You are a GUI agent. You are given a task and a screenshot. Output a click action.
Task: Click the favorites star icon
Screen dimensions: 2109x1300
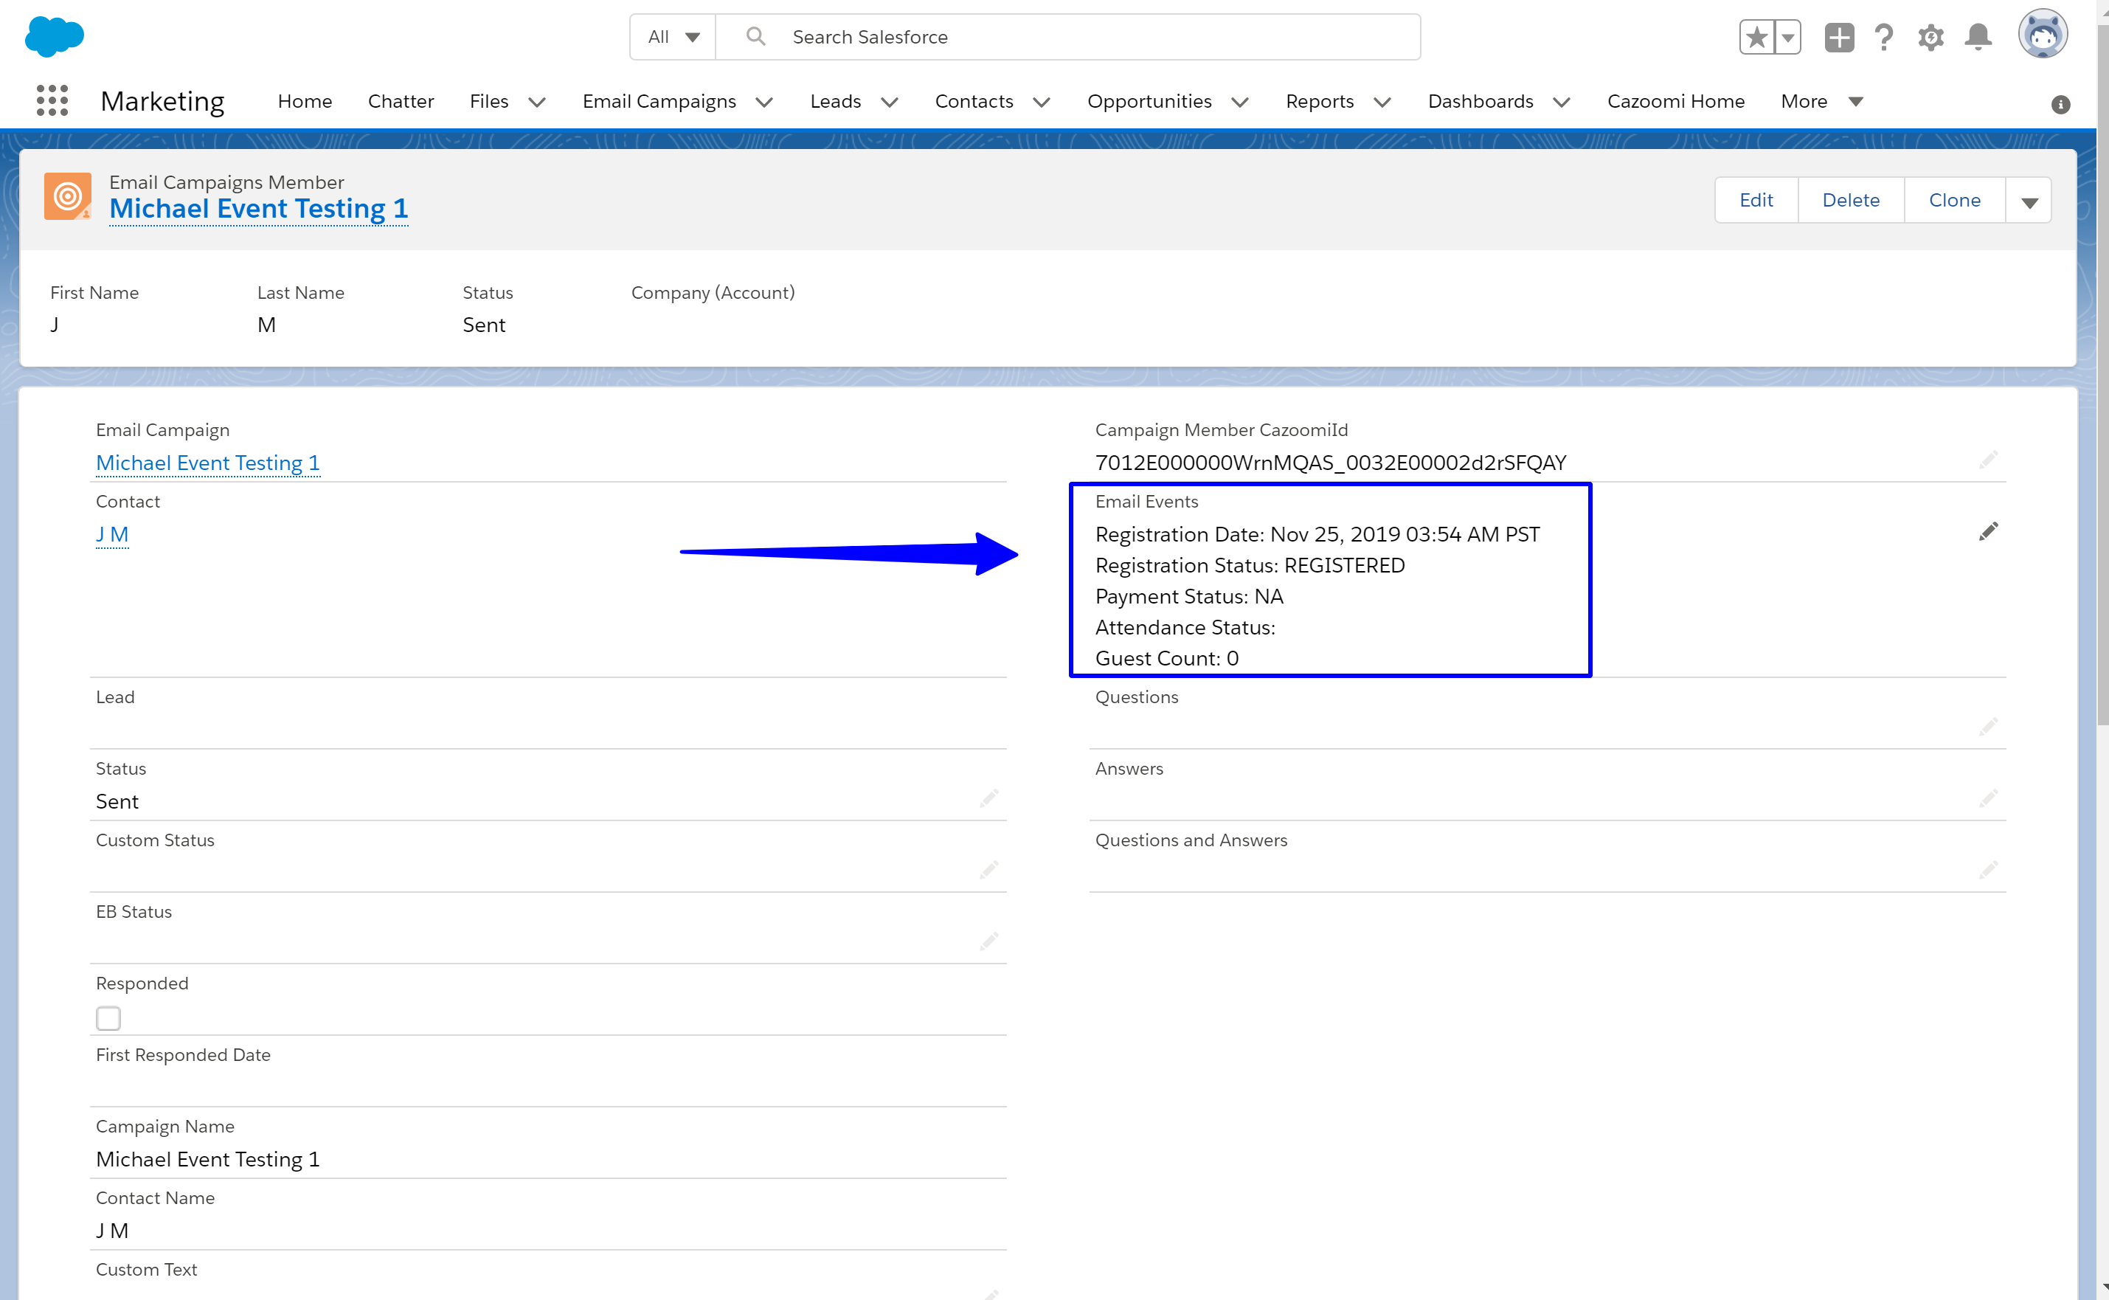click(x=1756, y=37)
